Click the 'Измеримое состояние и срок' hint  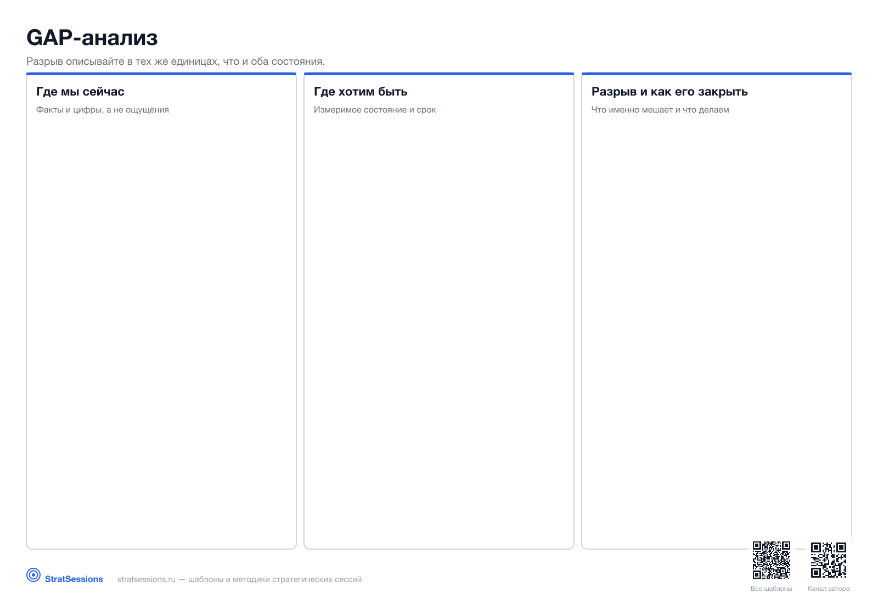375,110
